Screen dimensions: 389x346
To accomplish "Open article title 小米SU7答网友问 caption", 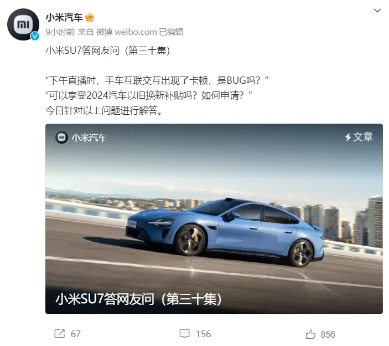I will 138,299.
